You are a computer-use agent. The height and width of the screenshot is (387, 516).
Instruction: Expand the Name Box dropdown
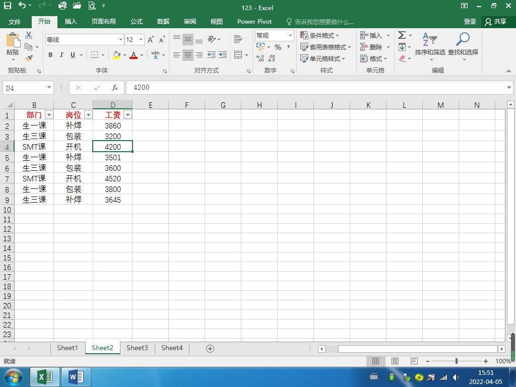(49, 88)
